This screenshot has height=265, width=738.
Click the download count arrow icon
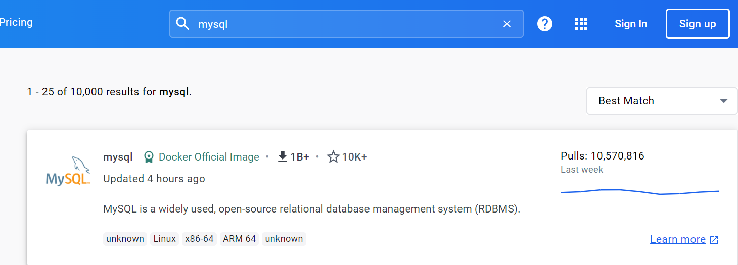[x=283, y=157]
